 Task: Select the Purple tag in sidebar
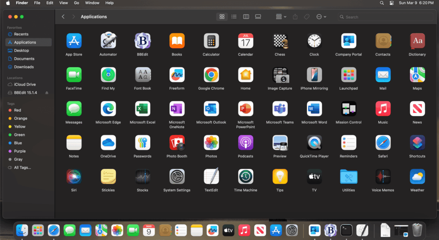coord(20,151)
